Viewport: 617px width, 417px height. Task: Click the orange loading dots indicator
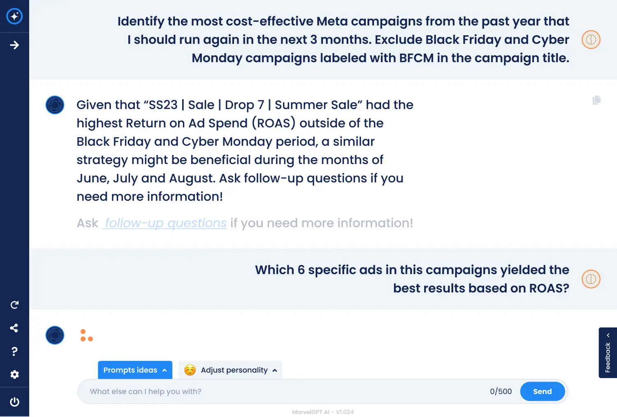click(86, 336)
